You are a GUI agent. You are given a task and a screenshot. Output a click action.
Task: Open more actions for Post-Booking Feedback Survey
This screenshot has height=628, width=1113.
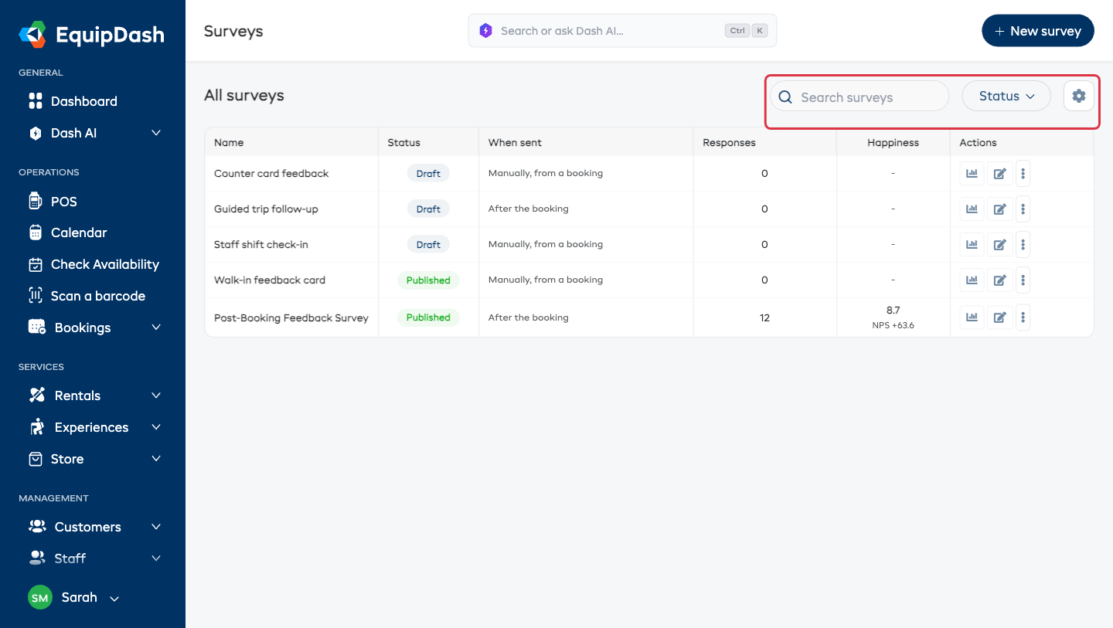1023,317
